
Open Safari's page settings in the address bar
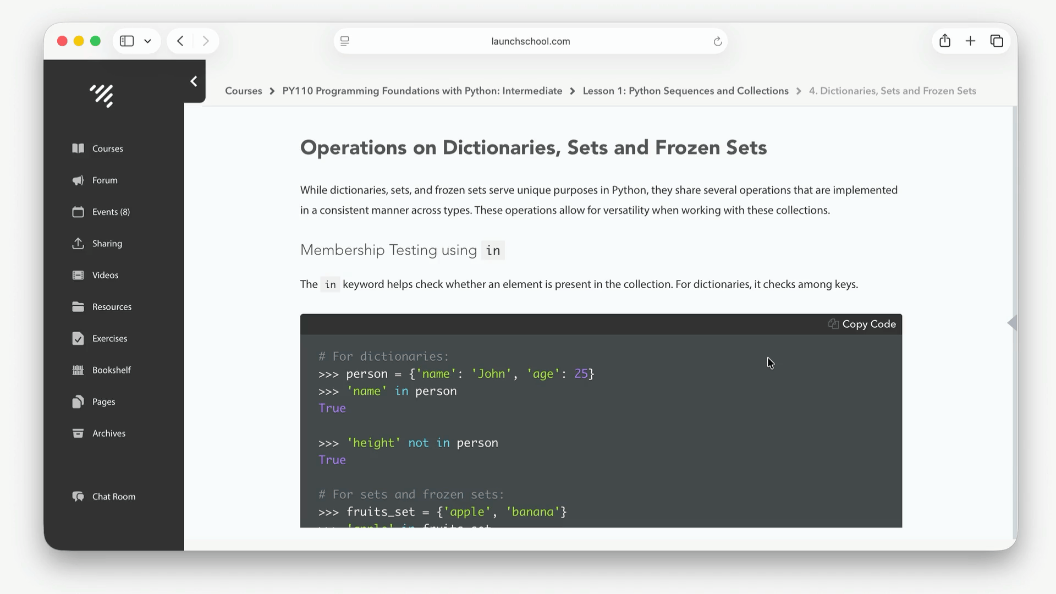point(345,41)
